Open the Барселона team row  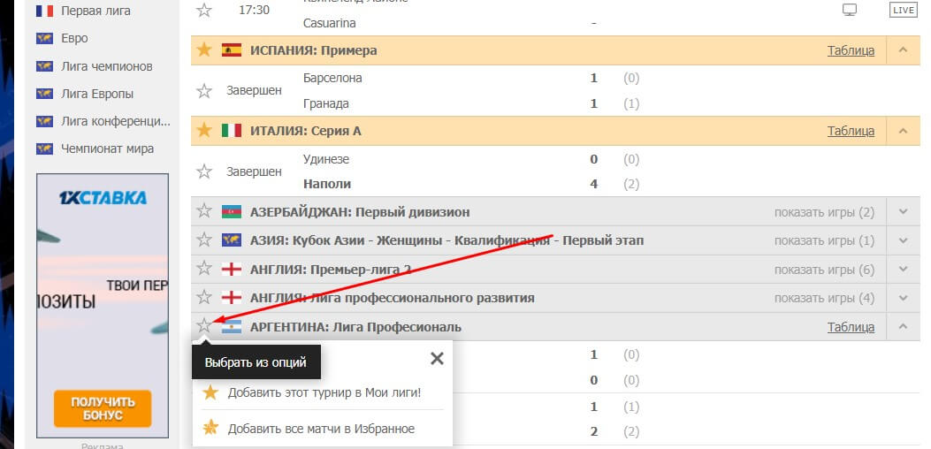pyautogui.click(x=332, y=78)
